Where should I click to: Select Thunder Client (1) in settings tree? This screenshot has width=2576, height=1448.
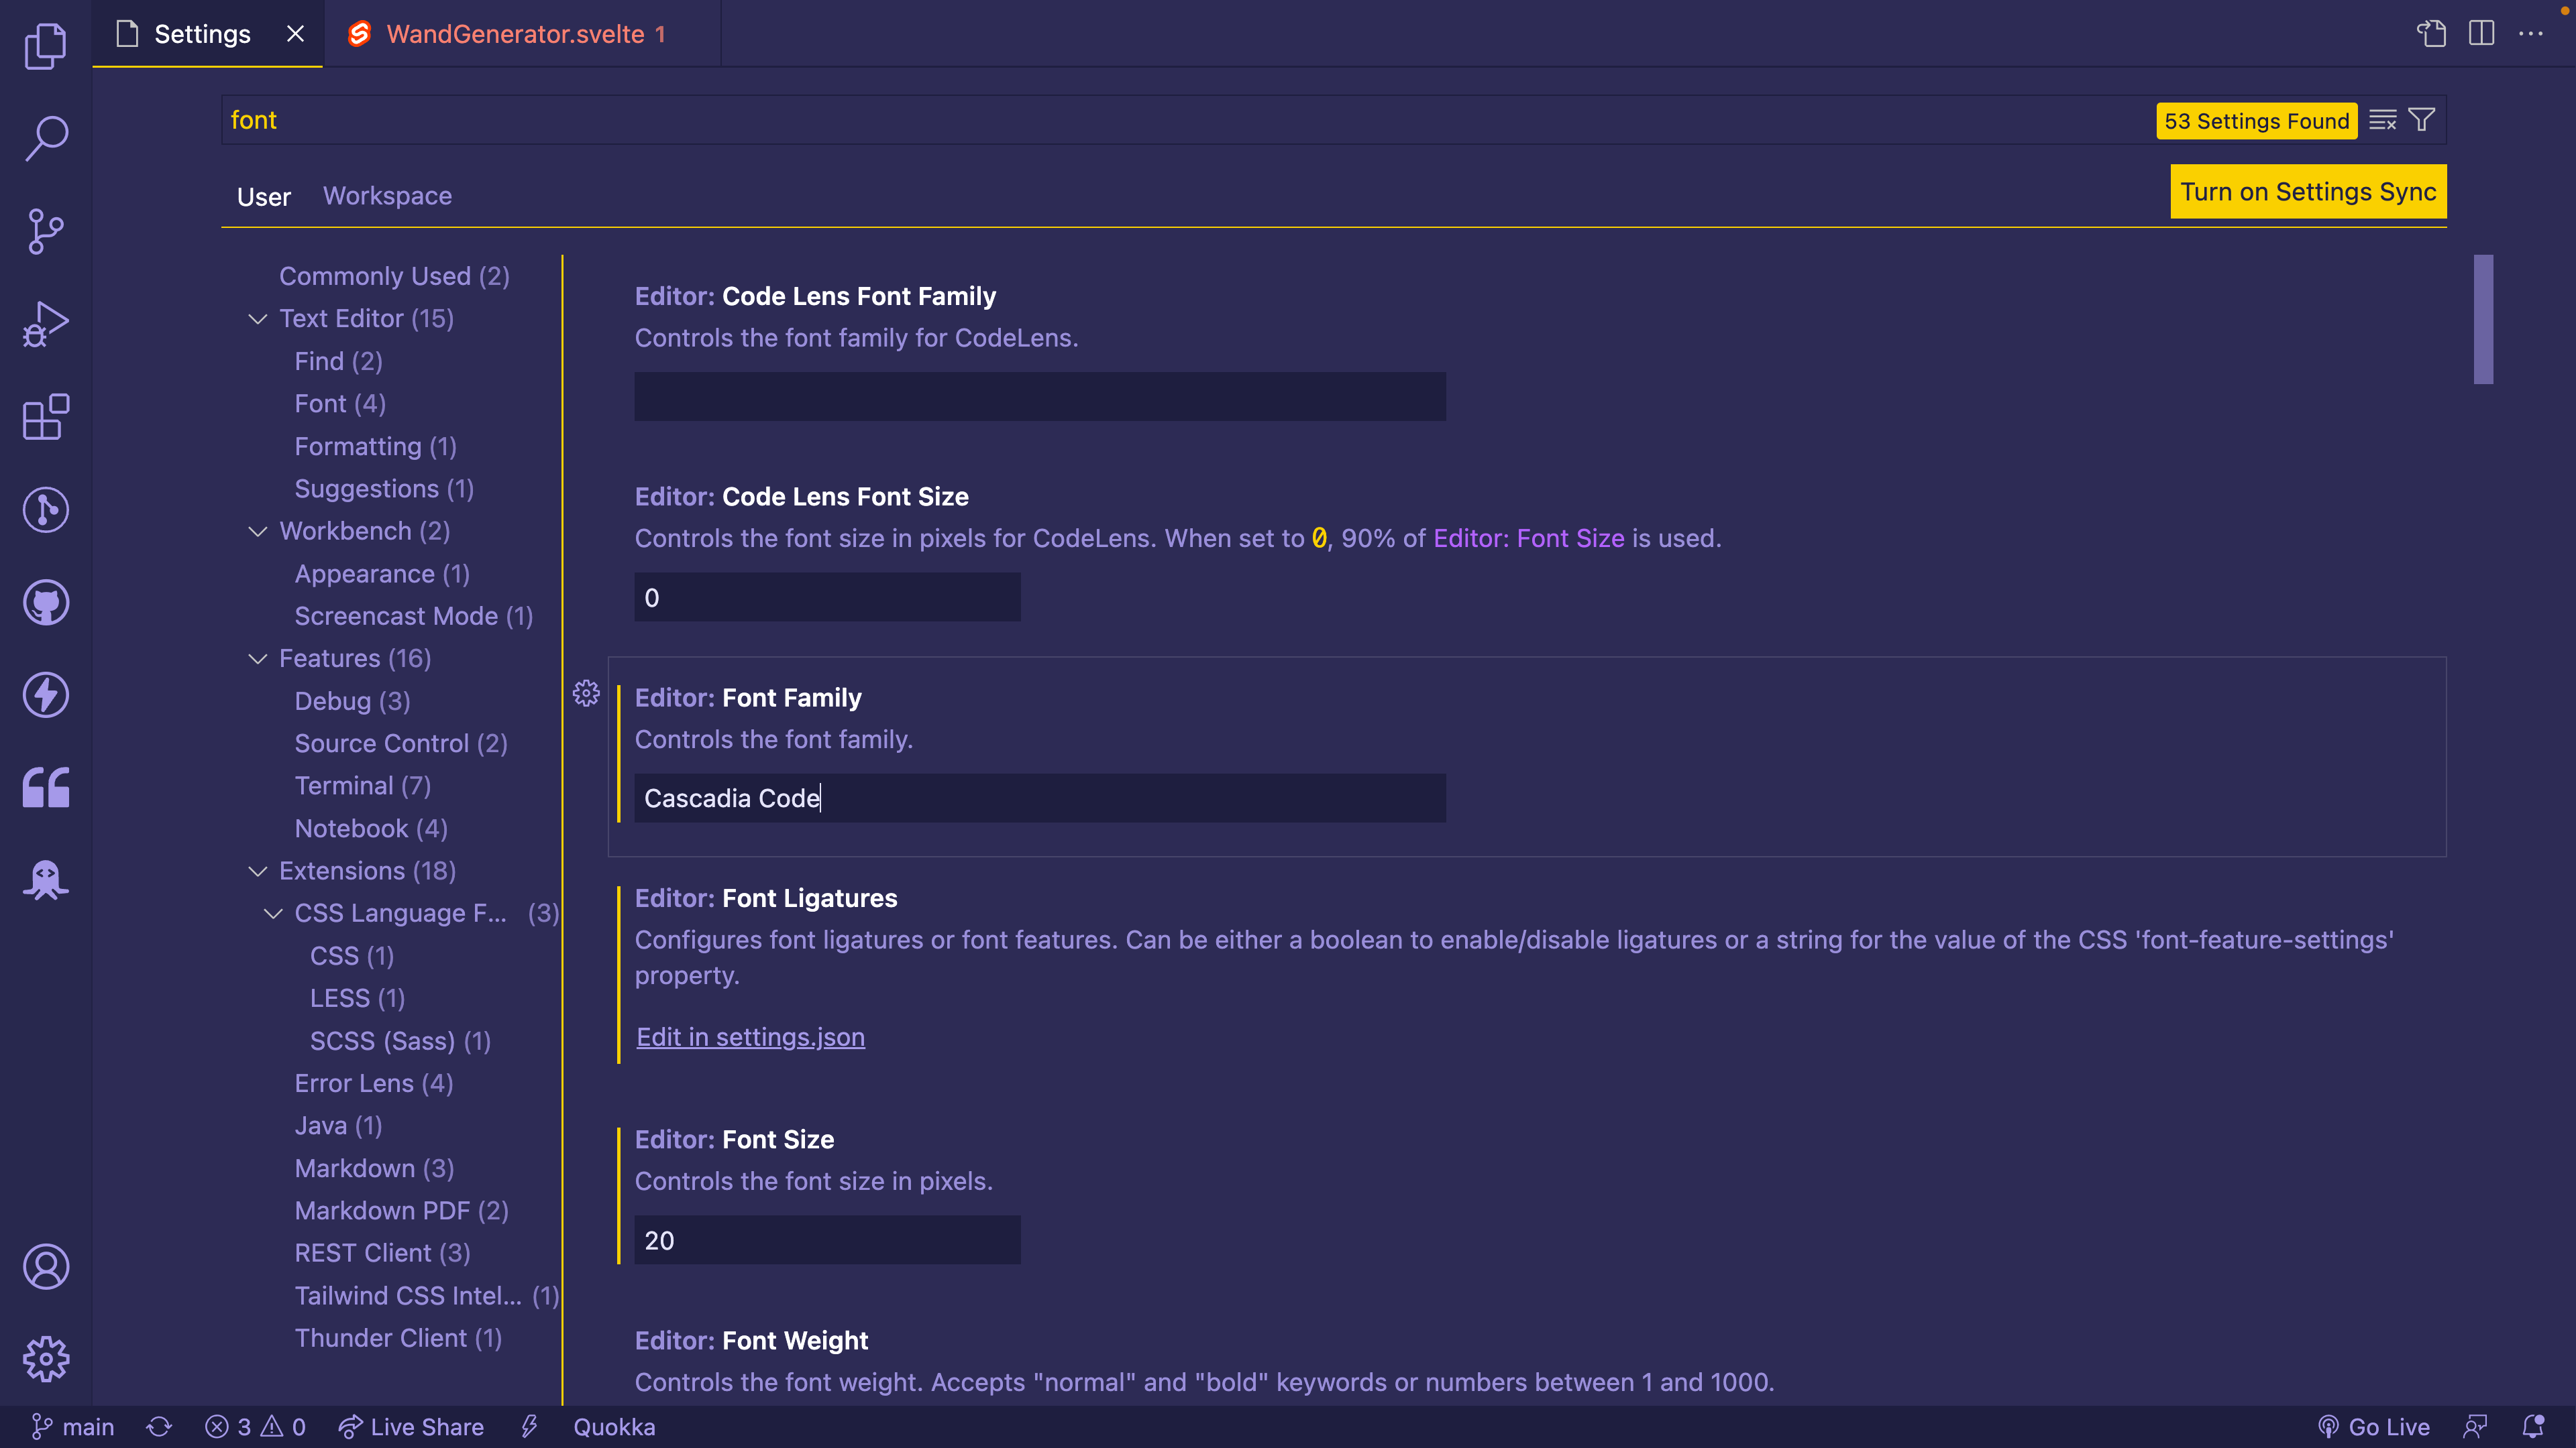(x=398, y=1338)
